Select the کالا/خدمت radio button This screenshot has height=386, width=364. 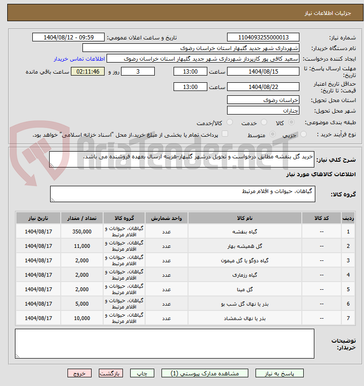tap(229, 122)
